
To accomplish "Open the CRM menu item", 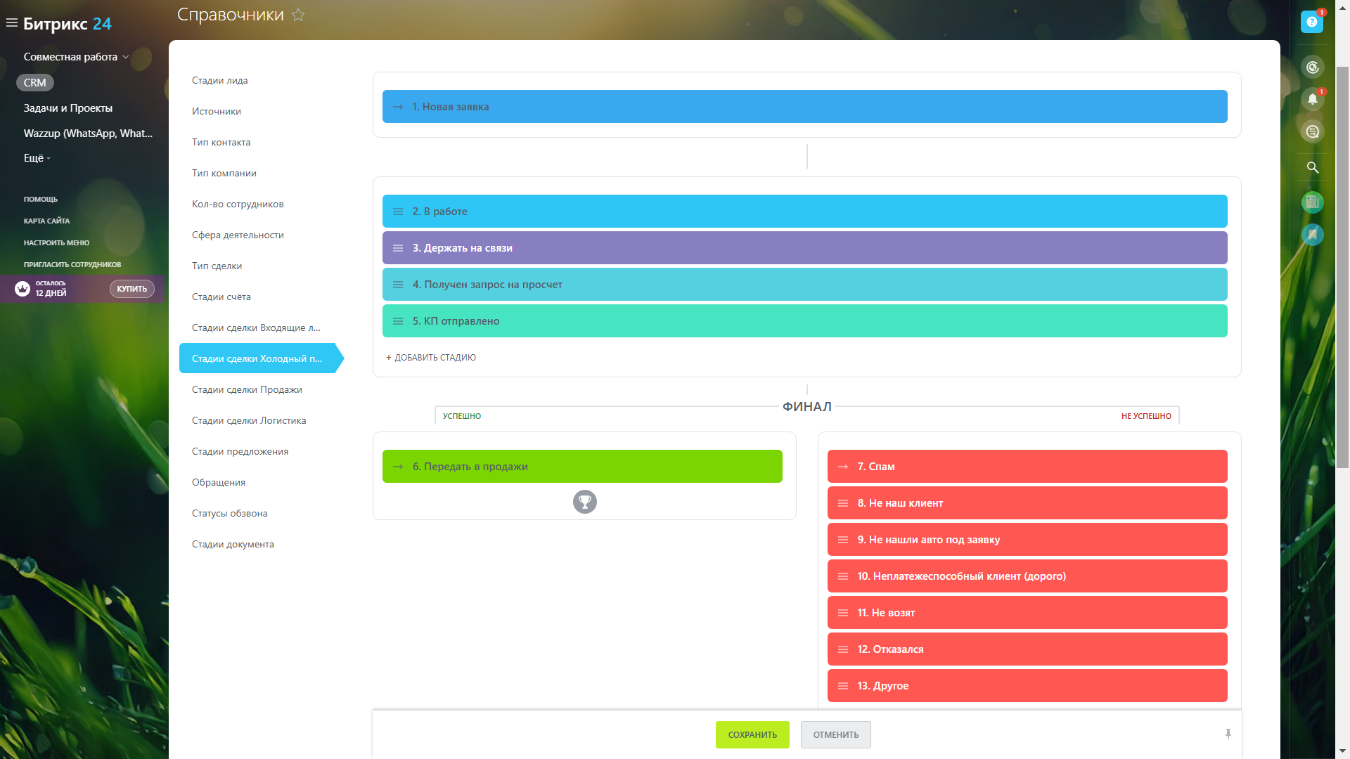I will (x=34, y=82).
